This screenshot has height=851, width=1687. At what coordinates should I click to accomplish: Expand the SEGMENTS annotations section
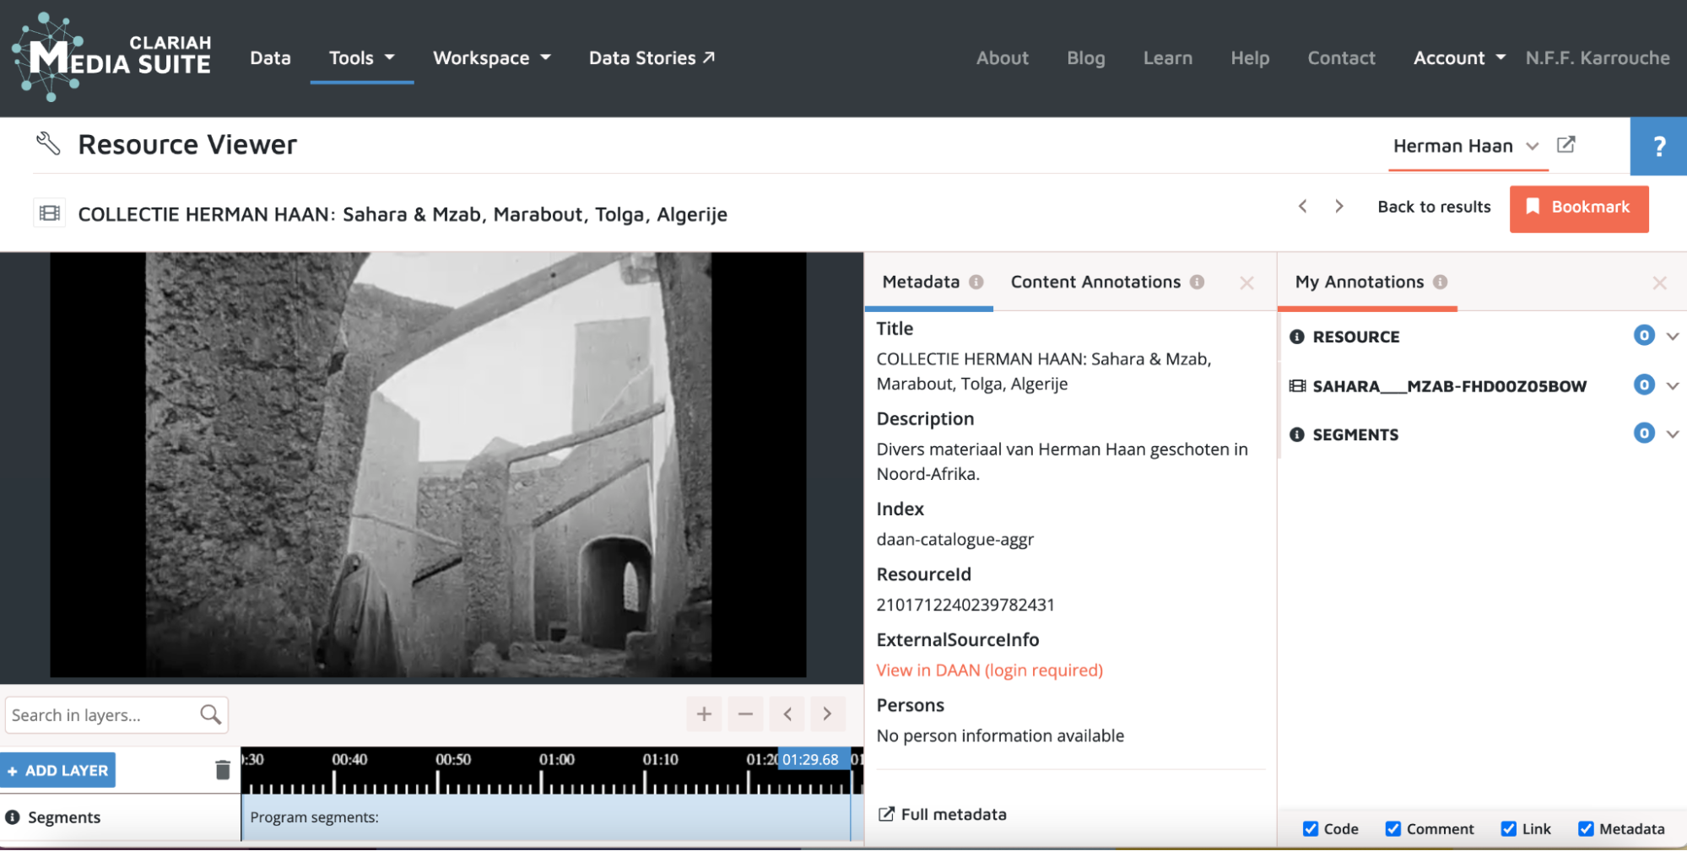(1672, 434)
